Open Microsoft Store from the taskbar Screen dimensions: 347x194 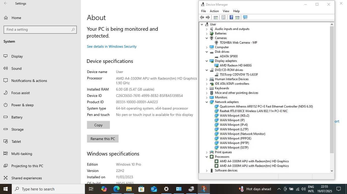[x=141, y=189]
